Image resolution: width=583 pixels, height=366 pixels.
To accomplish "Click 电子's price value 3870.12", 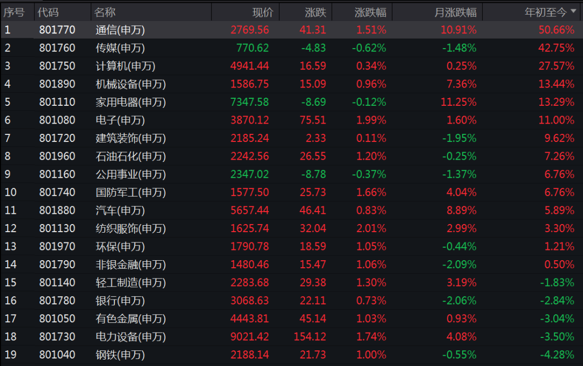I will (250, 120).
